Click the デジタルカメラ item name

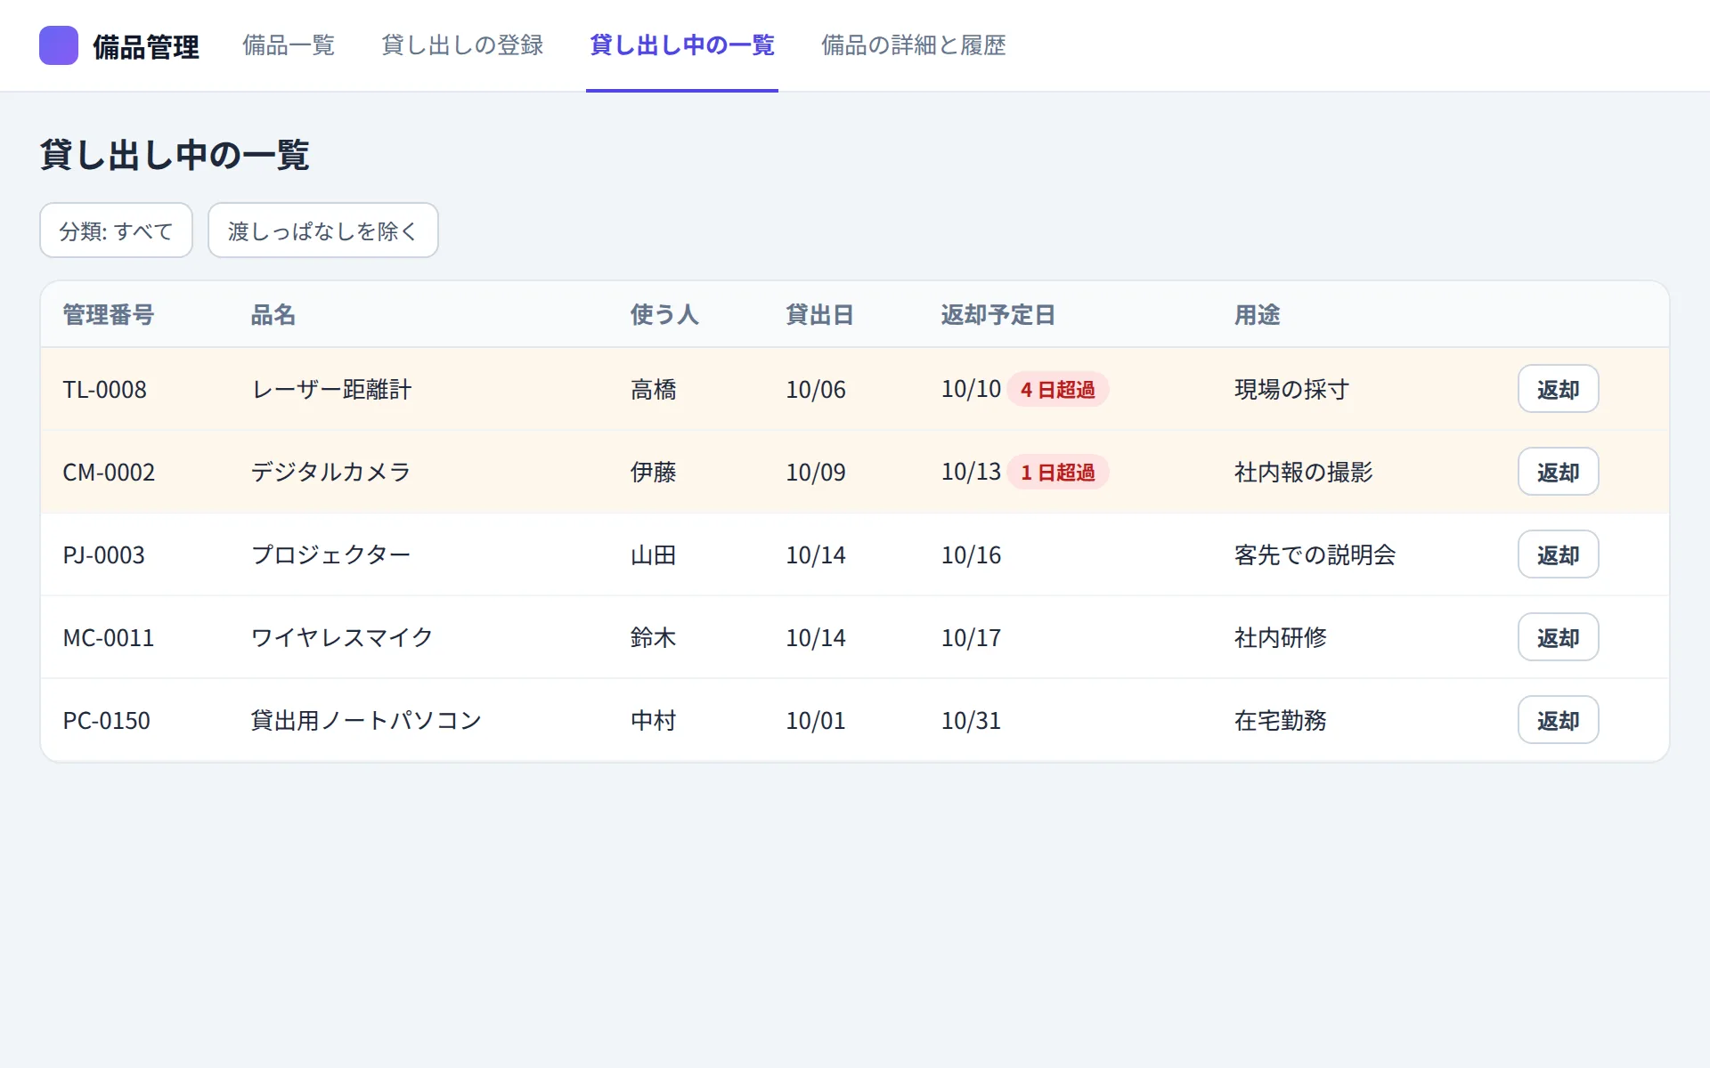(x=330, y=473)
